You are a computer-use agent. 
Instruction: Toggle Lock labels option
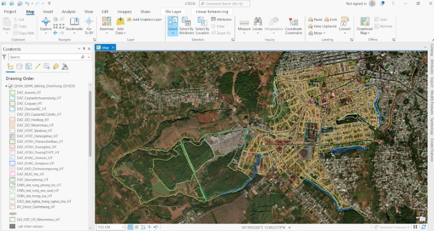tap(330, 19)
